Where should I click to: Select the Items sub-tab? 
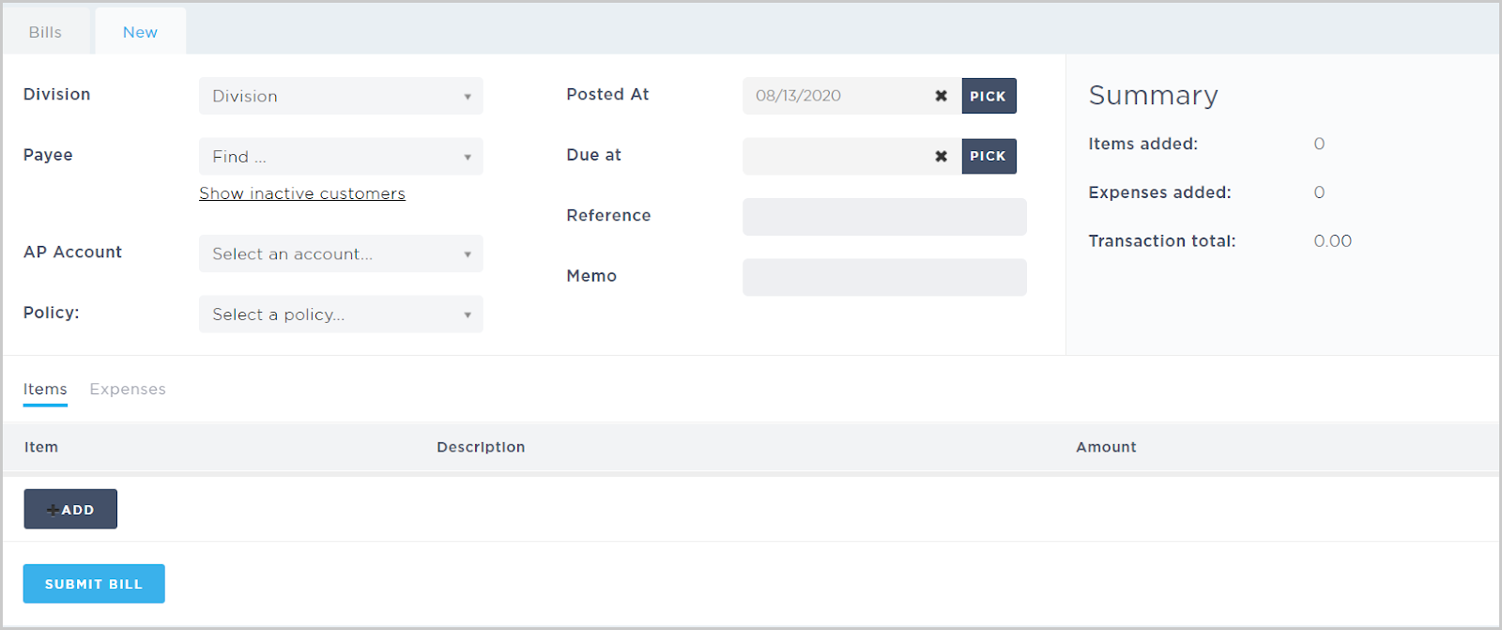coord(45,389)
